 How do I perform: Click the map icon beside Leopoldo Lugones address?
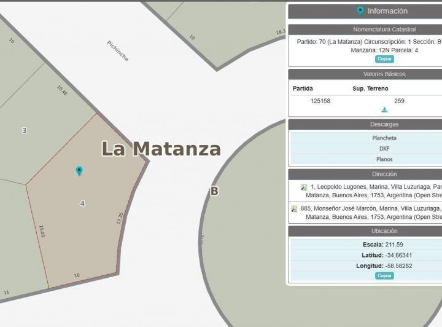coord(304,187)
